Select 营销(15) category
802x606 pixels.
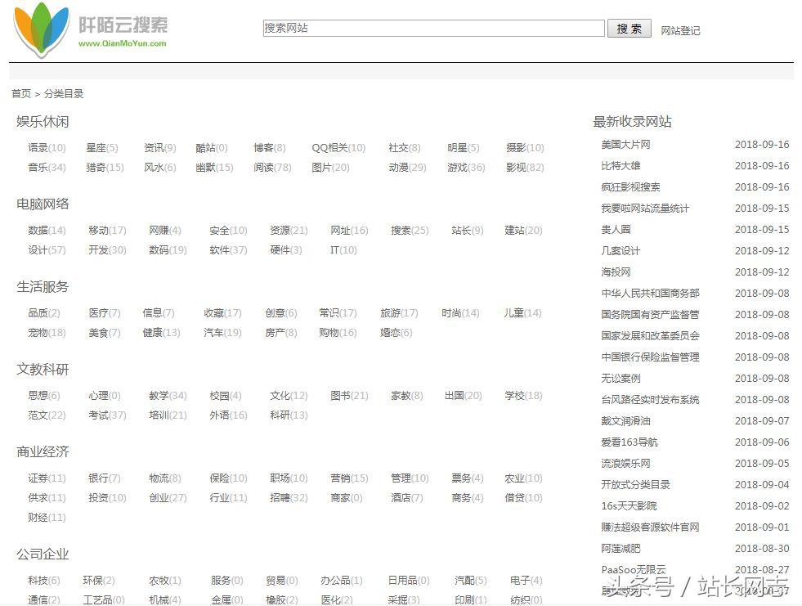(x=349, y=478)
